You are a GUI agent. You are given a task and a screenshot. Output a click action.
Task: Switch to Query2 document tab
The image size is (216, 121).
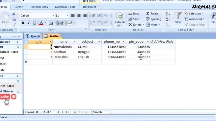[x=33, y=36]
